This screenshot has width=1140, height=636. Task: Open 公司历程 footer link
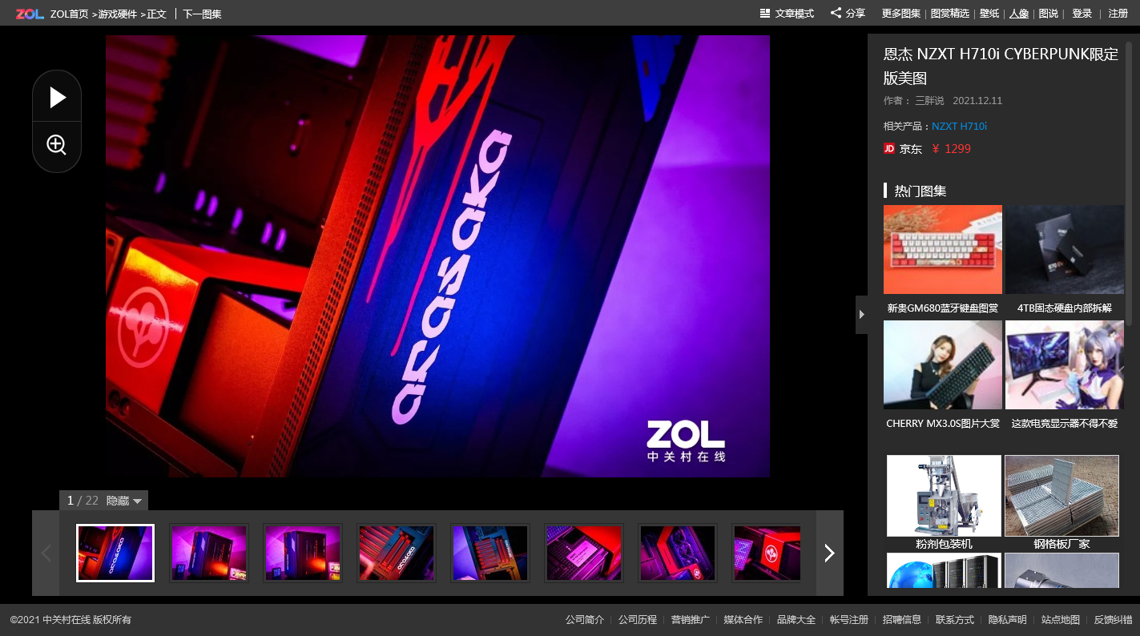pos(638,620)
